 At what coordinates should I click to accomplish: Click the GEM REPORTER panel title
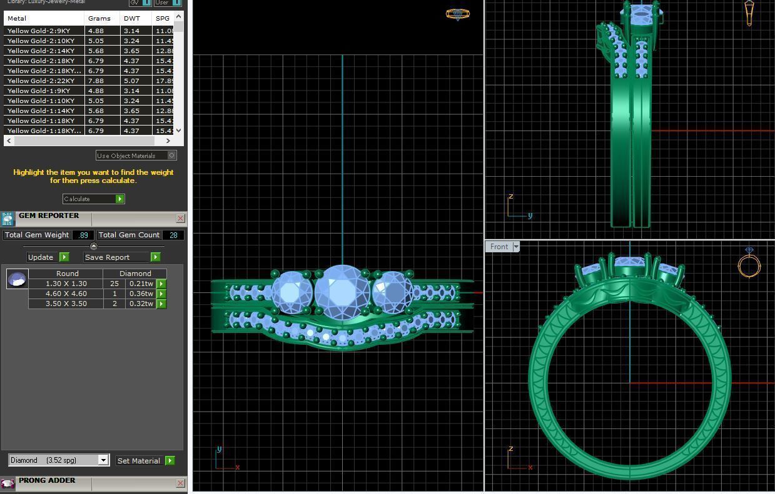click(x=49, y=216)
